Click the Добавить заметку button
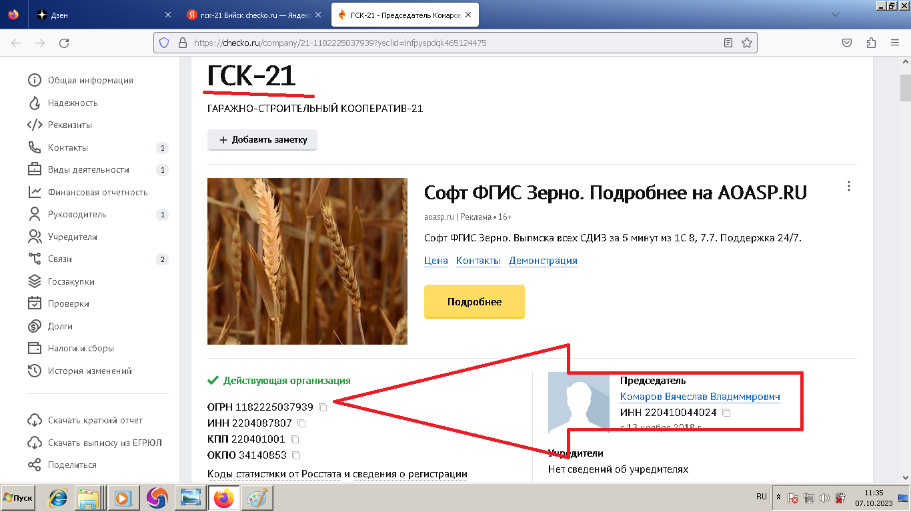This screenshot has height=512, width=911. pyautogui.click(x=262, y=140)
